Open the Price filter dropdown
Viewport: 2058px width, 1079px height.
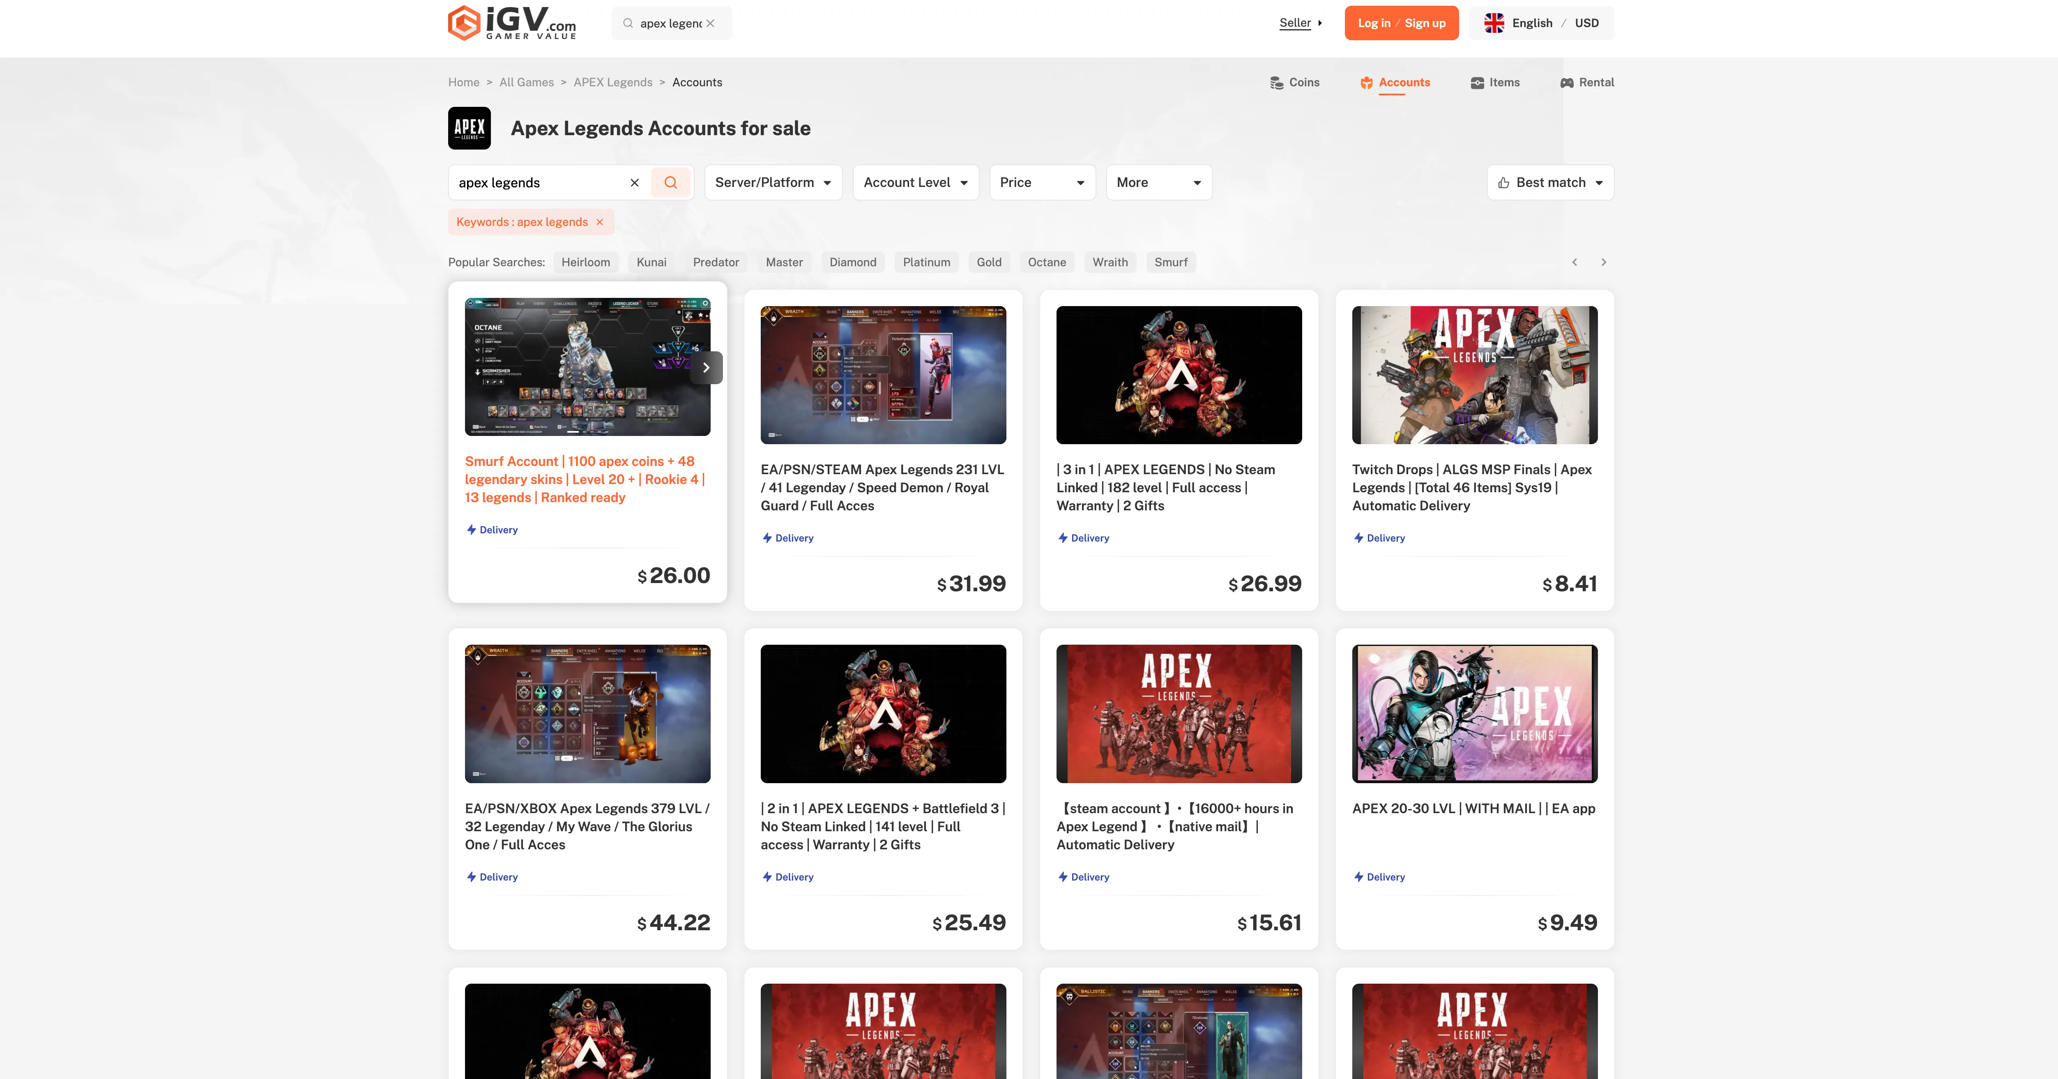[x=1042, y=183]
